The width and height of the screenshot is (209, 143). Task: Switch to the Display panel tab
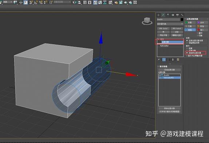(x=177, y=15)
